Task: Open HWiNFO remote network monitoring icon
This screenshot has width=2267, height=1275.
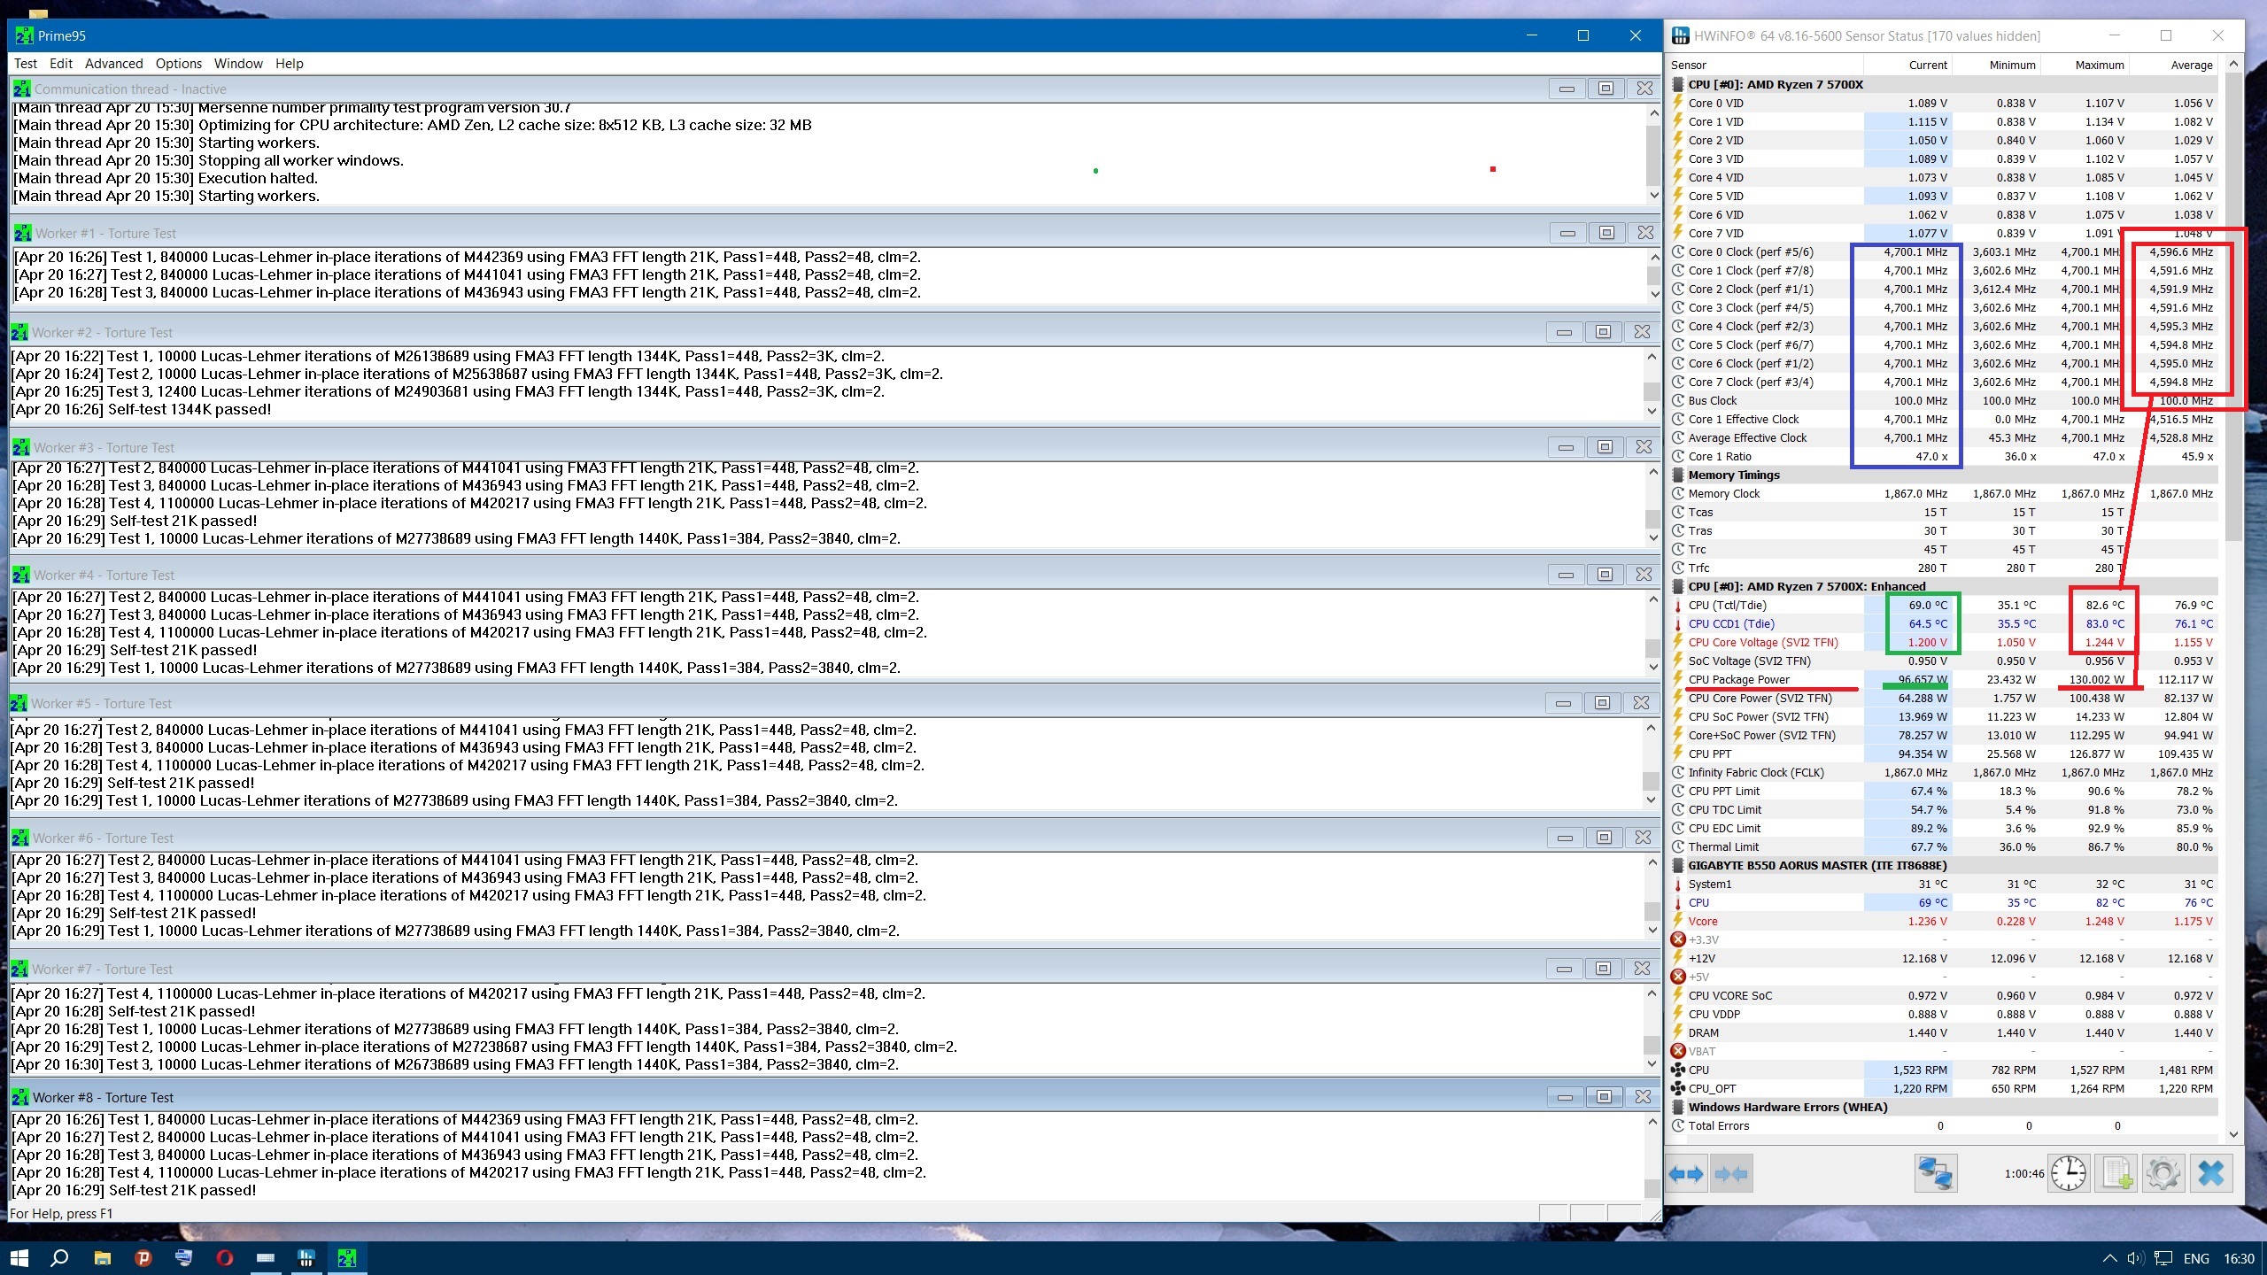Action: [1935, 1174]
